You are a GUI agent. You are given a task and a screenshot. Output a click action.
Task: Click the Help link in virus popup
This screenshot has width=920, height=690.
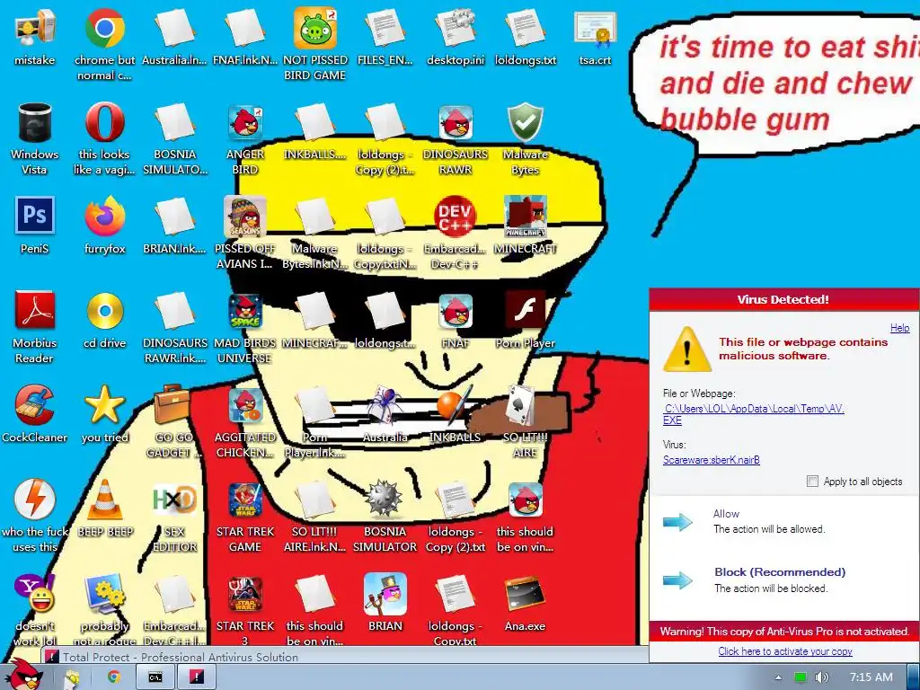tap(899, 328)
